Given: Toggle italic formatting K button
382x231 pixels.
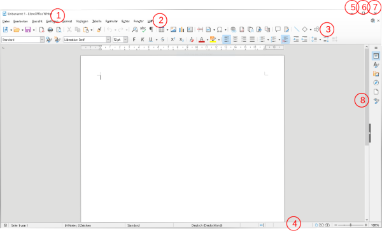Looking at the screenshot, I should [143, 39].
